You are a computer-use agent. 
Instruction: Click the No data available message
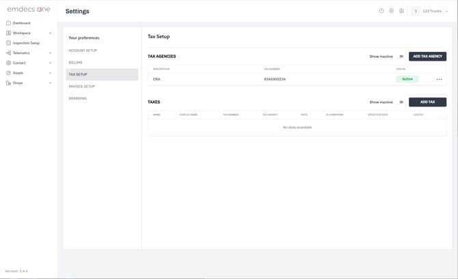[297, 128]
